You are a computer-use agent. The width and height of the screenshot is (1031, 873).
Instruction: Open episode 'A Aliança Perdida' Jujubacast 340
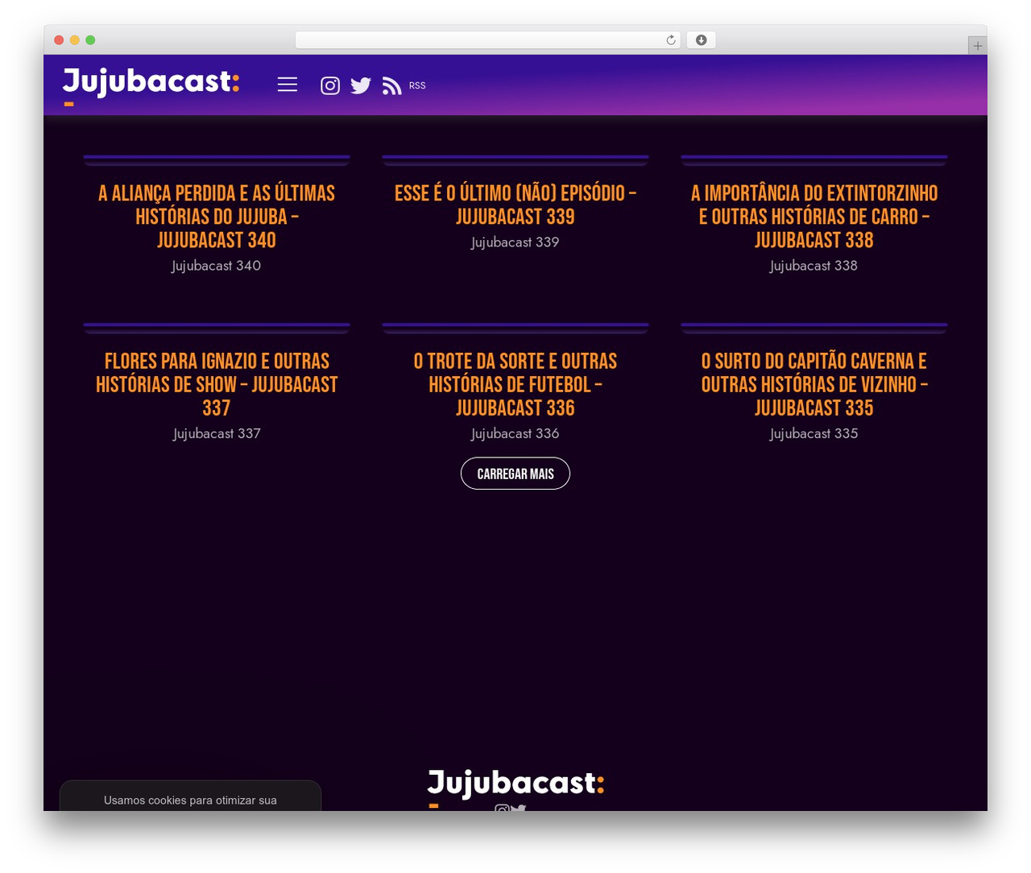[x=217, y=217]
